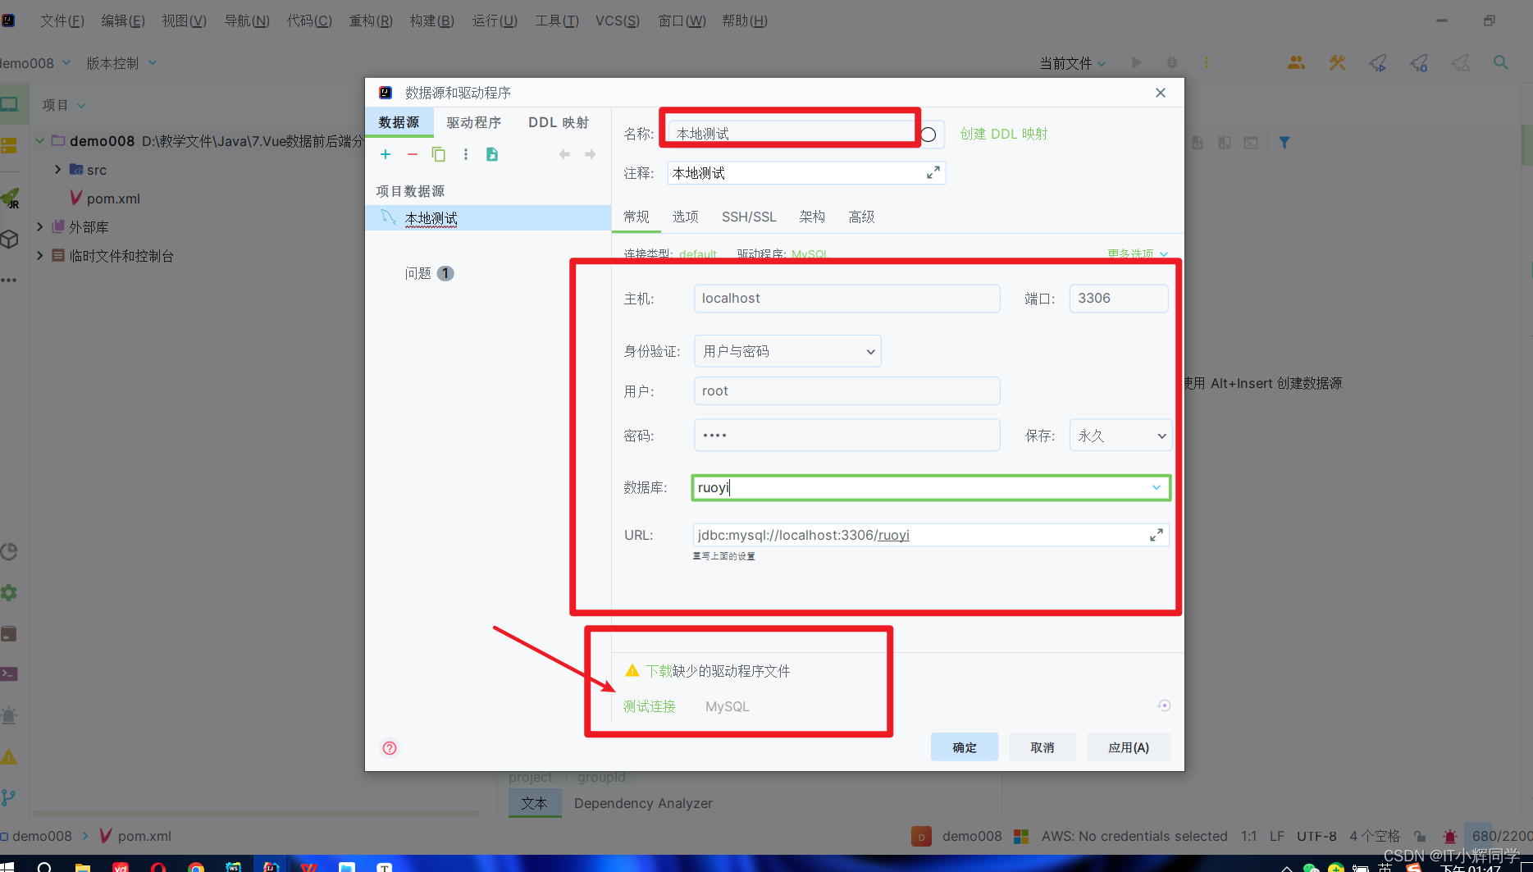Open the VCS(S) menu
Image resolution: width=1533 pixels, height=872 pixels.
coord(618,21)
